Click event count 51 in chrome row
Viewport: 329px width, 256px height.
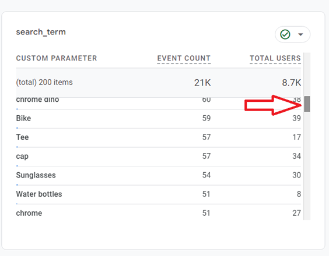[206, 213]
